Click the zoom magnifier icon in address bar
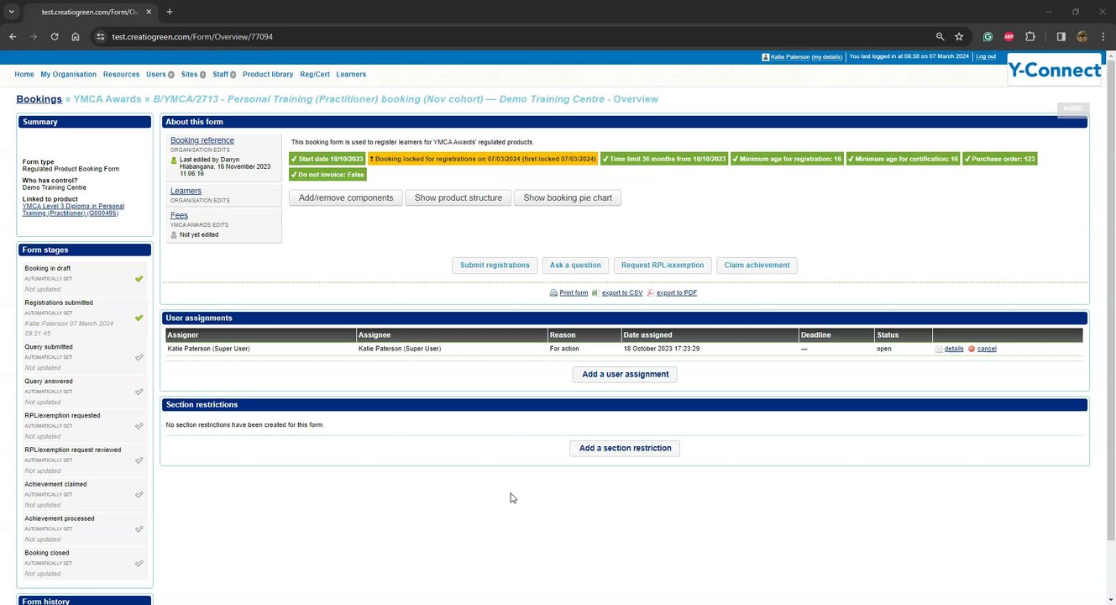This screenshot has width=1116, height=605. point(940,37)
